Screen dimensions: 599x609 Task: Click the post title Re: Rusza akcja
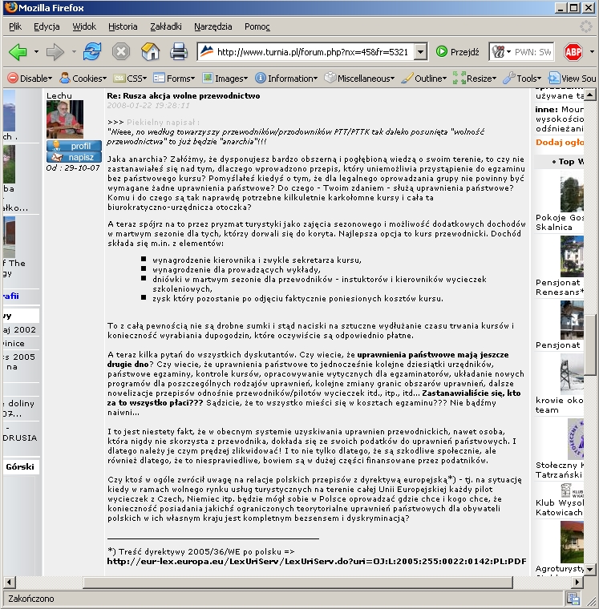pos(184,95)
